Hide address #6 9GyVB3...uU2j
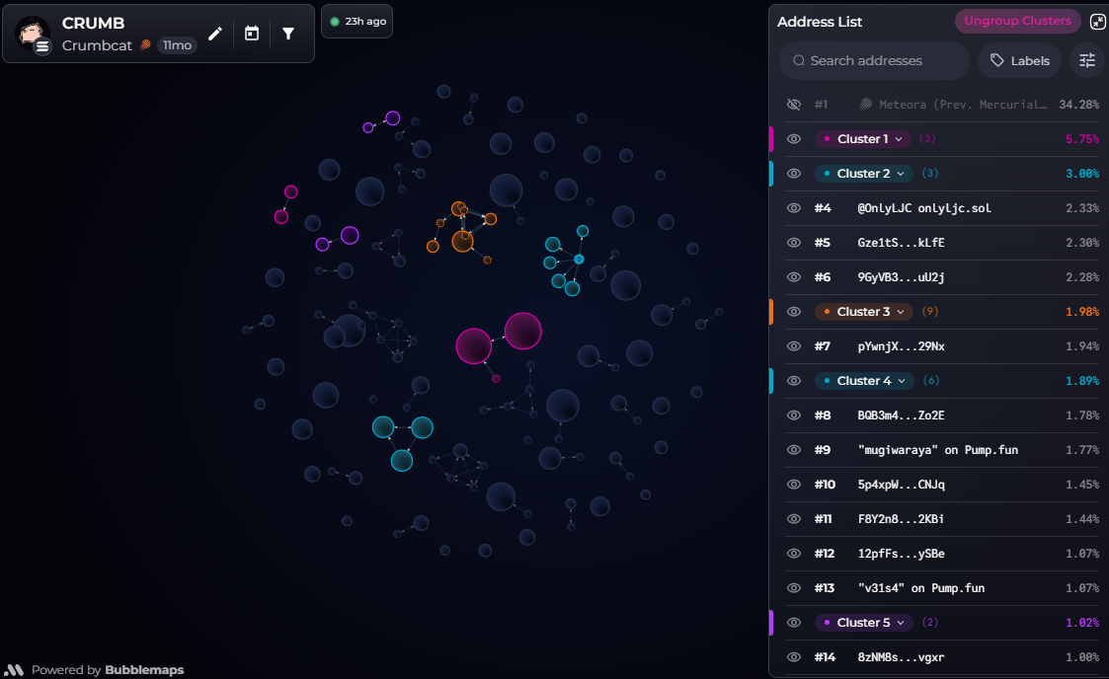Image resolution: width=1109 pixels, height=679 pixels. (x=794, y=277)
